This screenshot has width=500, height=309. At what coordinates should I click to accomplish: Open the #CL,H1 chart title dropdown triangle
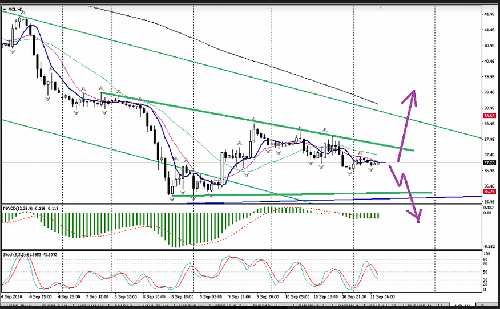[x=4, y=10]
